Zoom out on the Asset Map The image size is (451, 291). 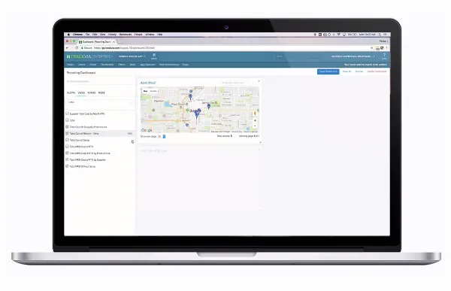click(255, 126)
